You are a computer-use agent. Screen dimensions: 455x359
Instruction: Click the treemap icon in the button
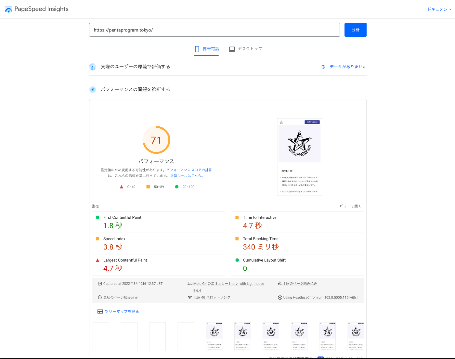click(x=100, y=312)
